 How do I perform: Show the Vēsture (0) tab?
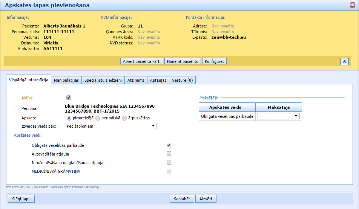[183, 80]
